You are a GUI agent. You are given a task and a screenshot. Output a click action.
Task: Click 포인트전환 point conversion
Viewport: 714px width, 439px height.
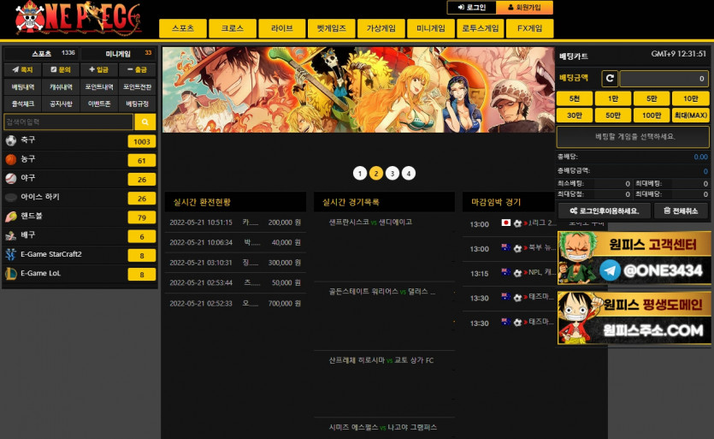tap(137, 86)
